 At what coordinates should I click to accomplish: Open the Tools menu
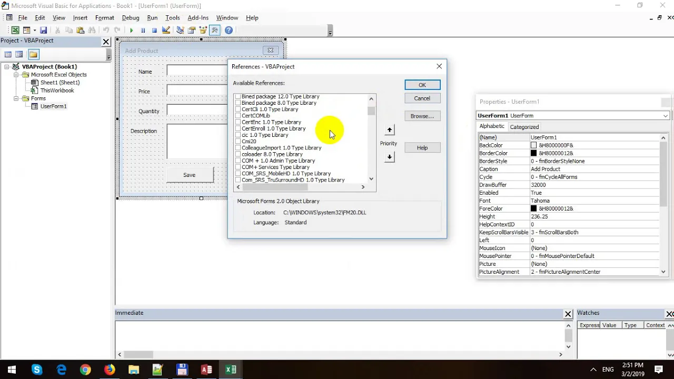[173, 18]
